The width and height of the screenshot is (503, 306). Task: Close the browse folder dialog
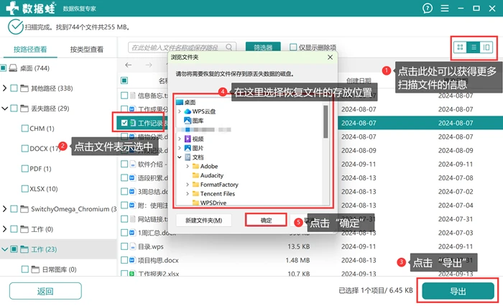[x=330, y=57]
